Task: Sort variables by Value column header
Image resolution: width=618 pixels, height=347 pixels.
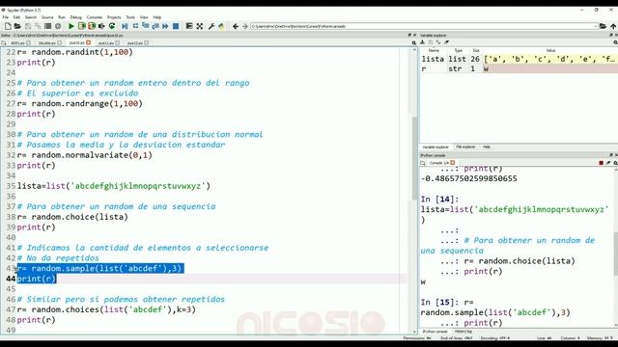Action: point(550,51)
